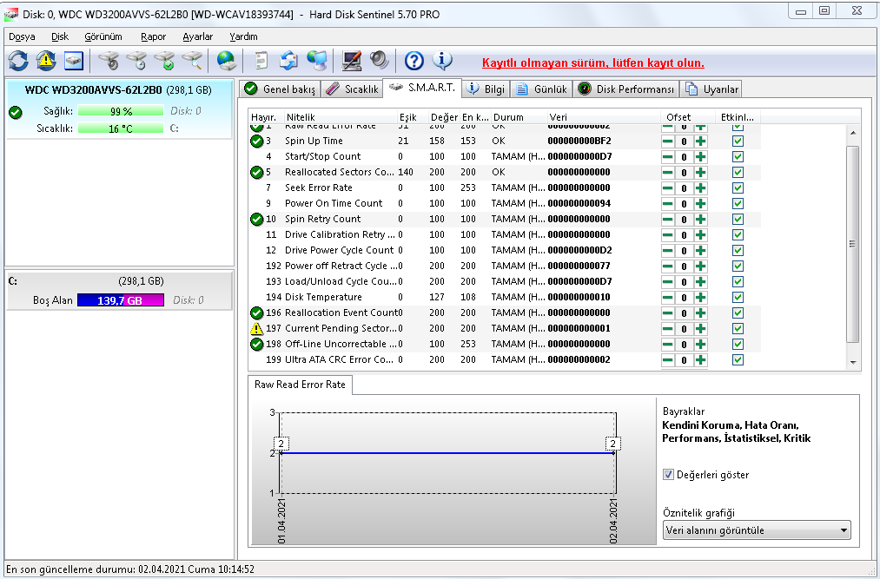This screenshot has width=880, height=579.
Task: Click the blue refresh arrows toolbar icon
Action: click(18, 61)
